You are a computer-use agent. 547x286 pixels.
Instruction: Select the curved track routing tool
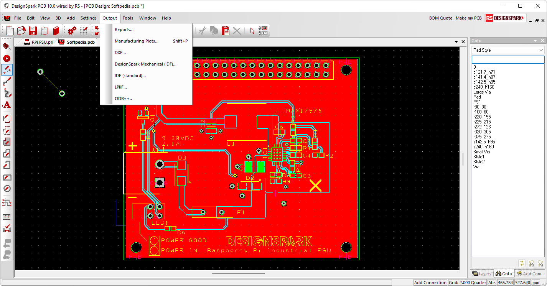7,93
